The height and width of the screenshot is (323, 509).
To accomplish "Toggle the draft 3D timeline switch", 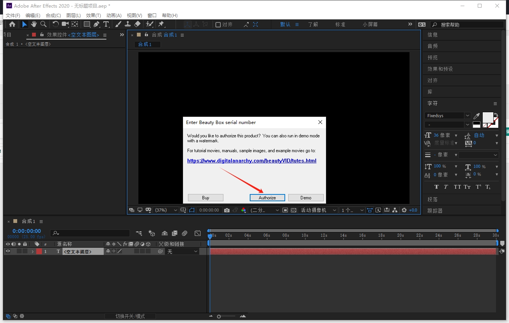I will [152, 233].
